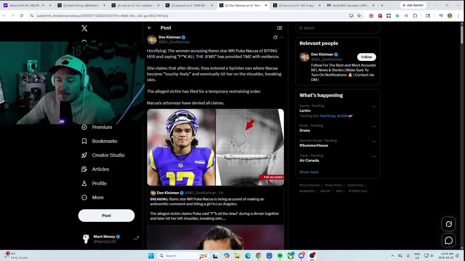This screenshot has height=261, width=465.
Task: Open the floating Grok button
Action: tap(449, 224)
